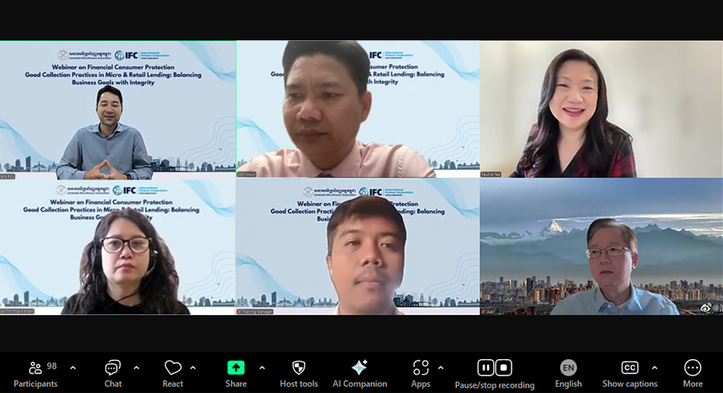This screenshot has height=393, width=723.
Task: Expand the Share options chevron
Action: tap(262, 367)
